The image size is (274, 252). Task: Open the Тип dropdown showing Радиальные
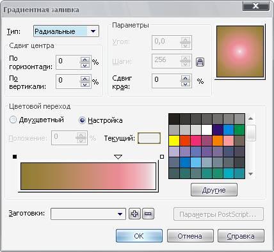(x=66, y=31)
